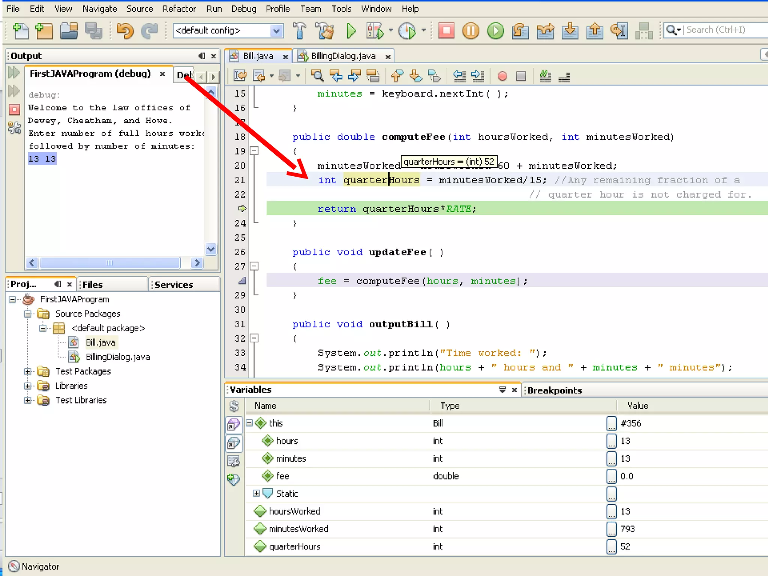Toggle macro recording with red circle button
The height and width of the screenshot is (576, 768).
pyautogui.click(x=502, y=76)
